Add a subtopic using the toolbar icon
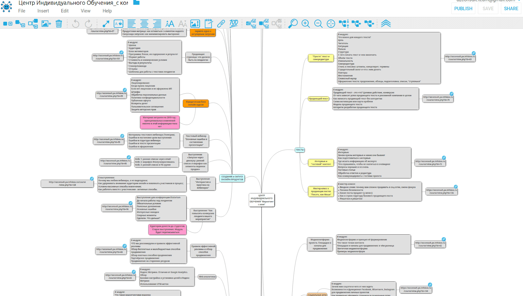The image size is (523, 296). tap(20, 24)
